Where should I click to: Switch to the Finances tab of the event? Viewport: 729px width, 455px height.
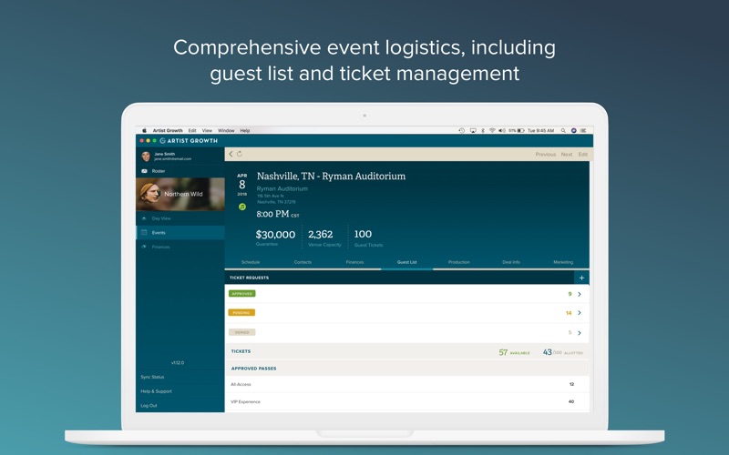point(354,262)
